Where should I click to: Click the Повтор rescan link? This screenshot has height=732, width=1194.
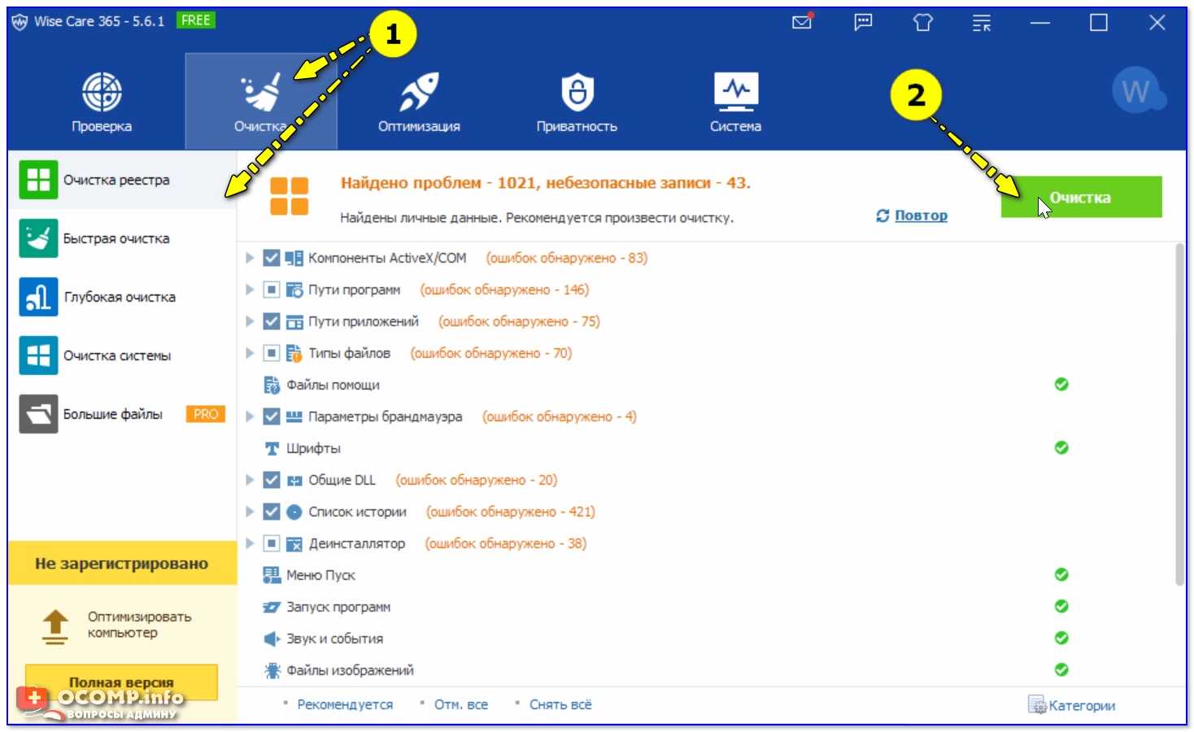click(x=921, y=216)
